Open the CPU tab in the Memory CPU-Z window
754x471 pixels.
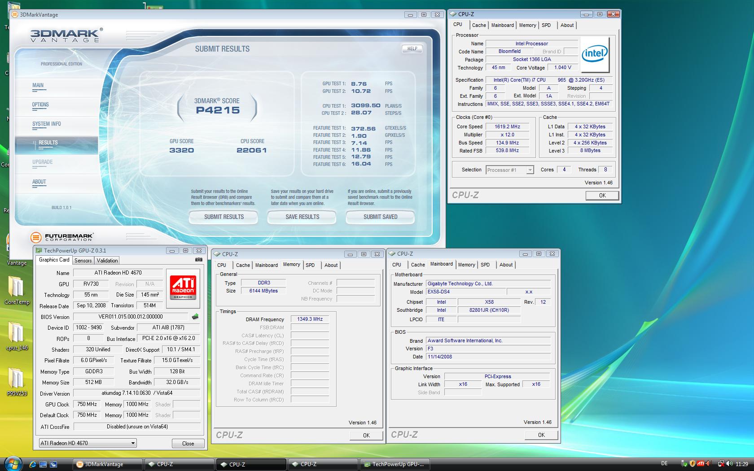point(222,265)
